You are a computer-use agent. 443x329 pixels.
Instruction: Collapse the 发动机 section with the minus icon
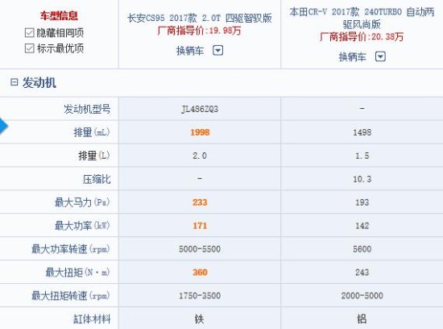click(x=14, y=82)
